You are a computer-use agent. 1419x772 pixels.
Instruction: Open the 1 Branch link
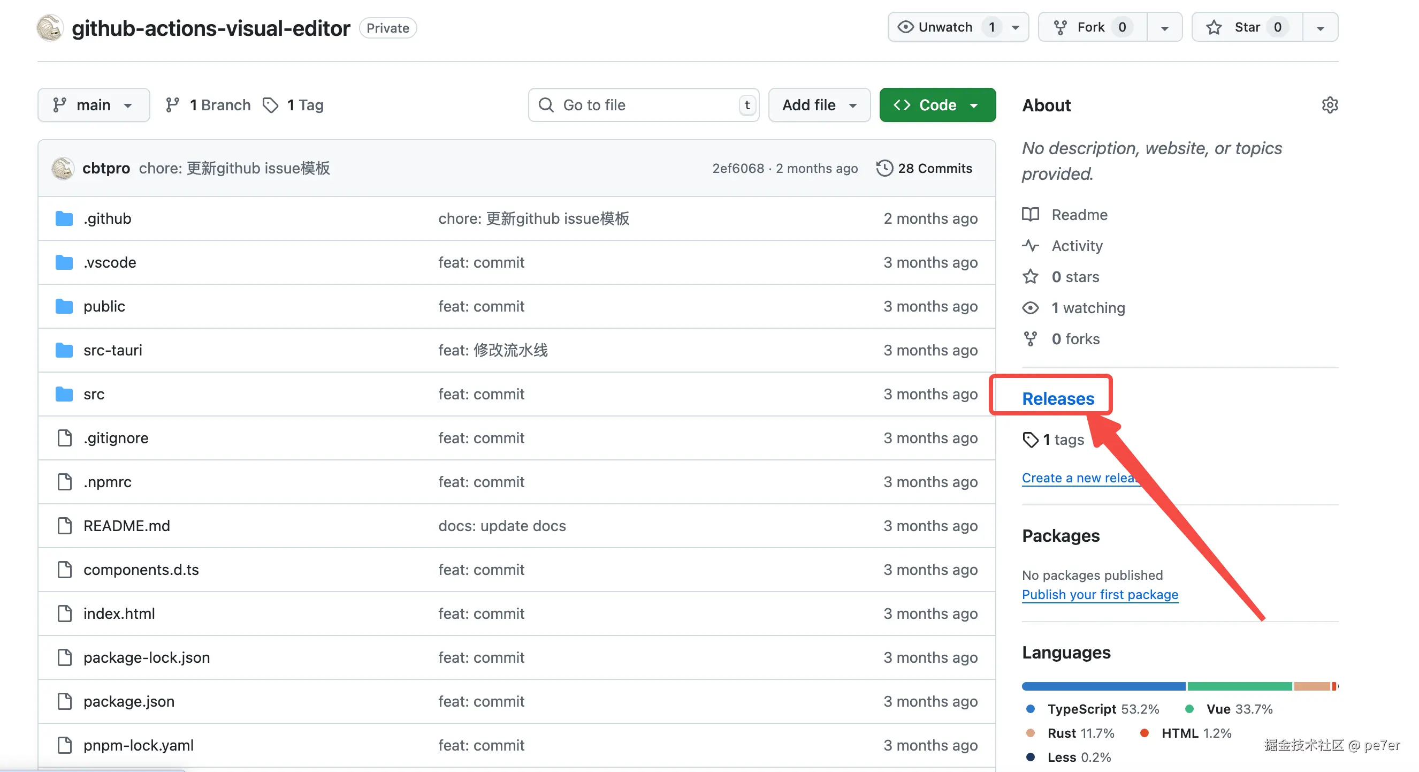[x=208, y=105]
